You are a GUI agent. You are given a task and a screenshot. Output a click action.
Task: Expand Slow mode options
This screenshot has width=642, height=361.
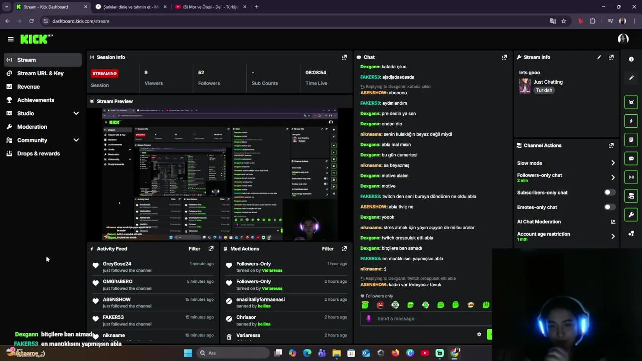click(612, 163)
